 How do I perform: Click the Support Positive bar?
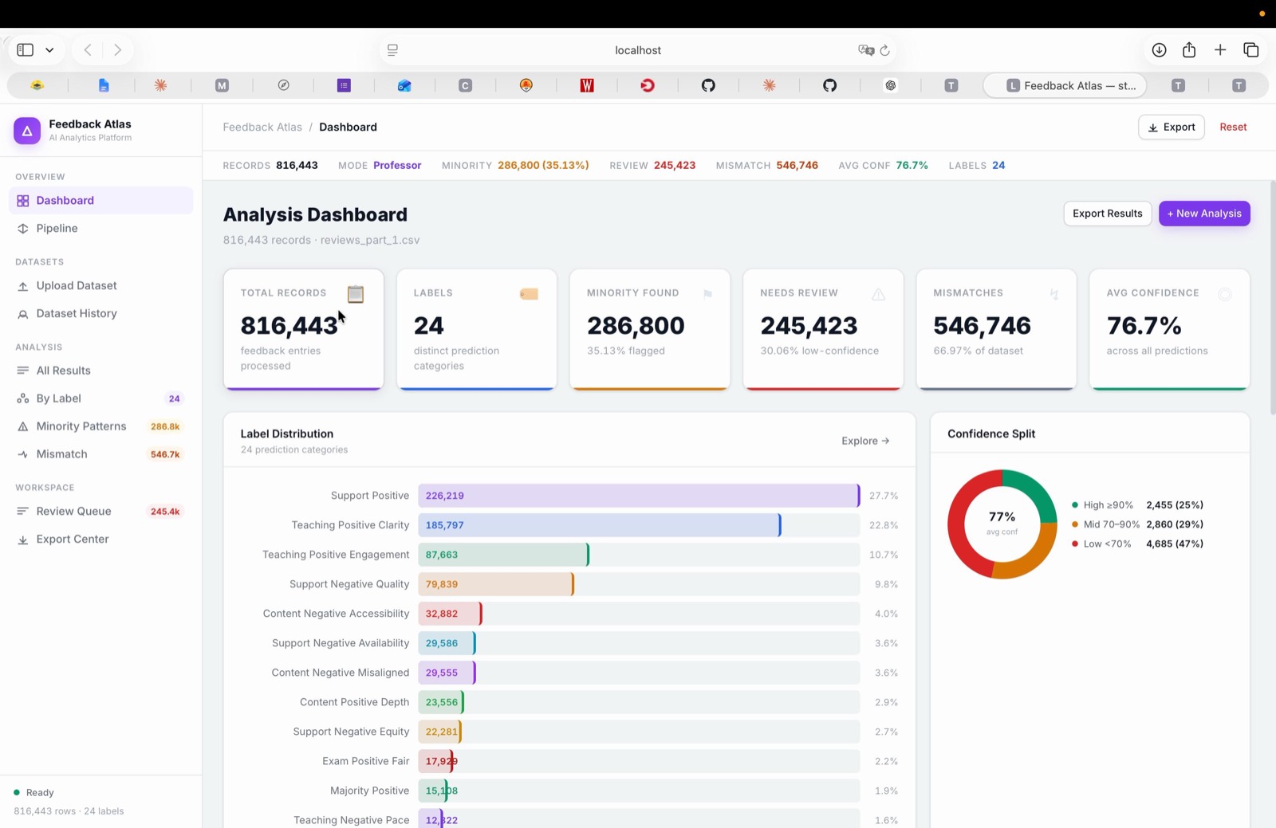(639, 496)
